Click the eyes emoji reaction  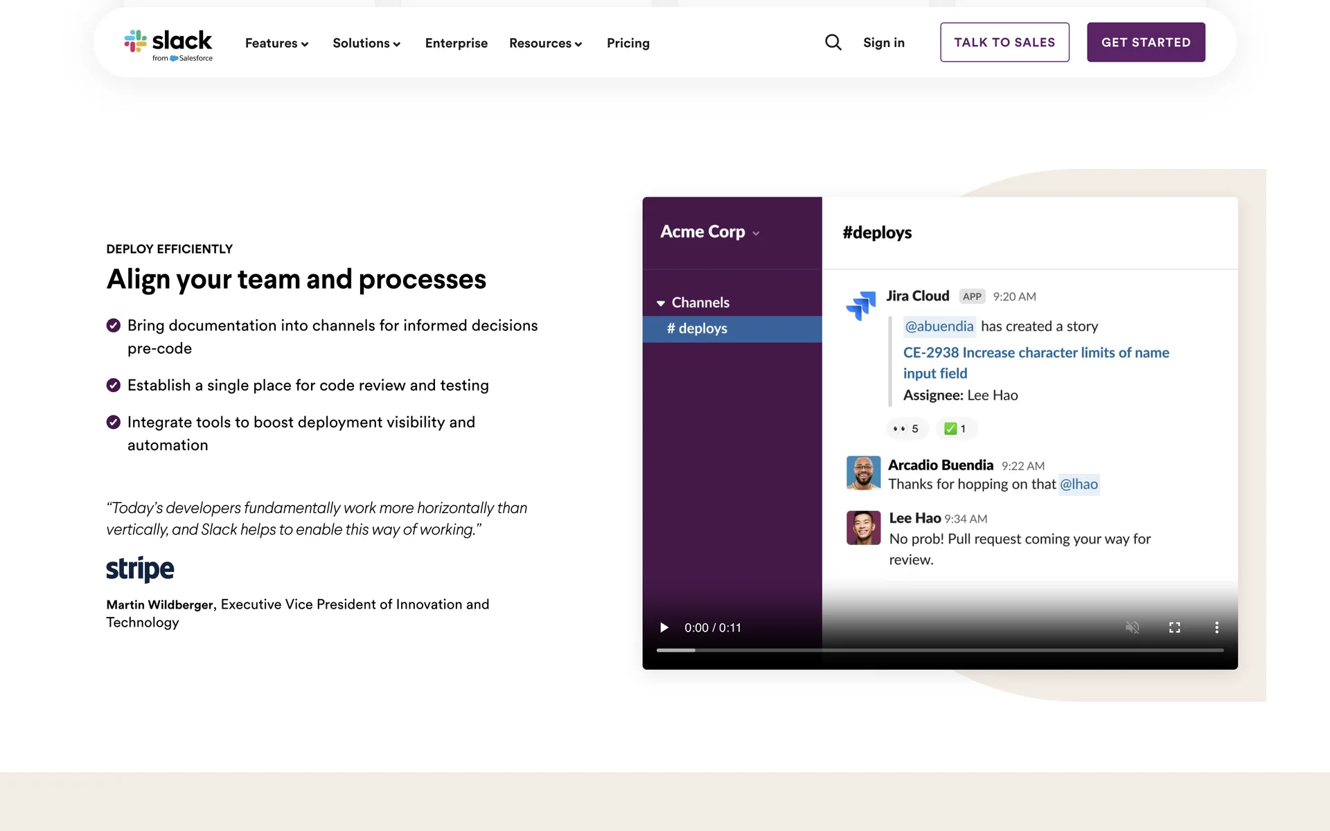pos(906,429)
